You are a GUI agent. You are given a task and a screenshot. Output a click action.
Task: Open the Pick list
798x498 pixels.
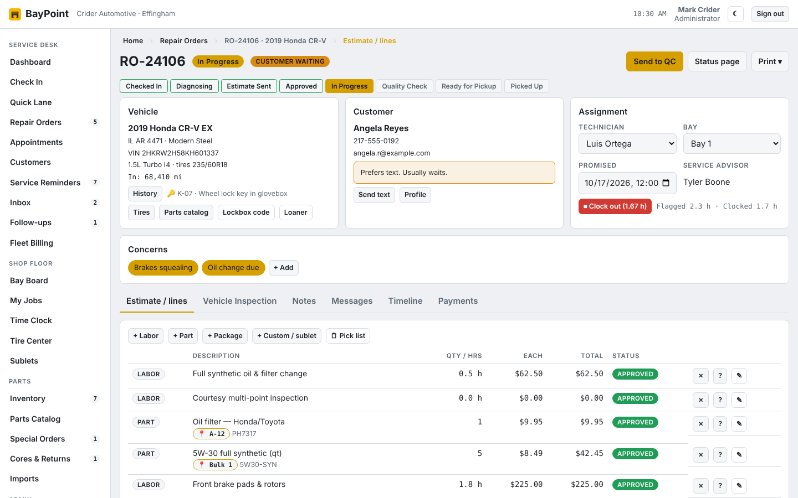coord(348,336)
